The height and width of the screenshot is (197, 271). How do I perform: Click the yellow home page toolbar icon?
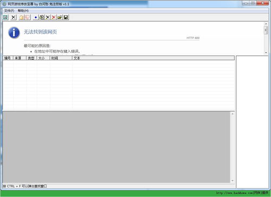[21, 17]
